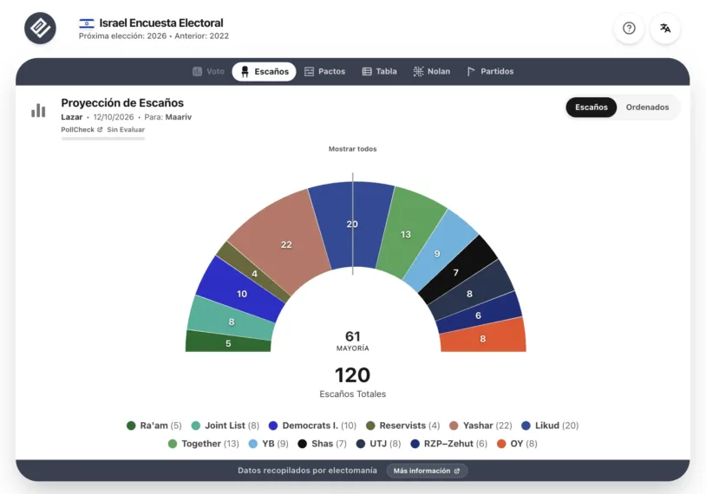This screenshot has width=706, height=494.
Task: Go to the Partidos tab
Action: [490, 72]
